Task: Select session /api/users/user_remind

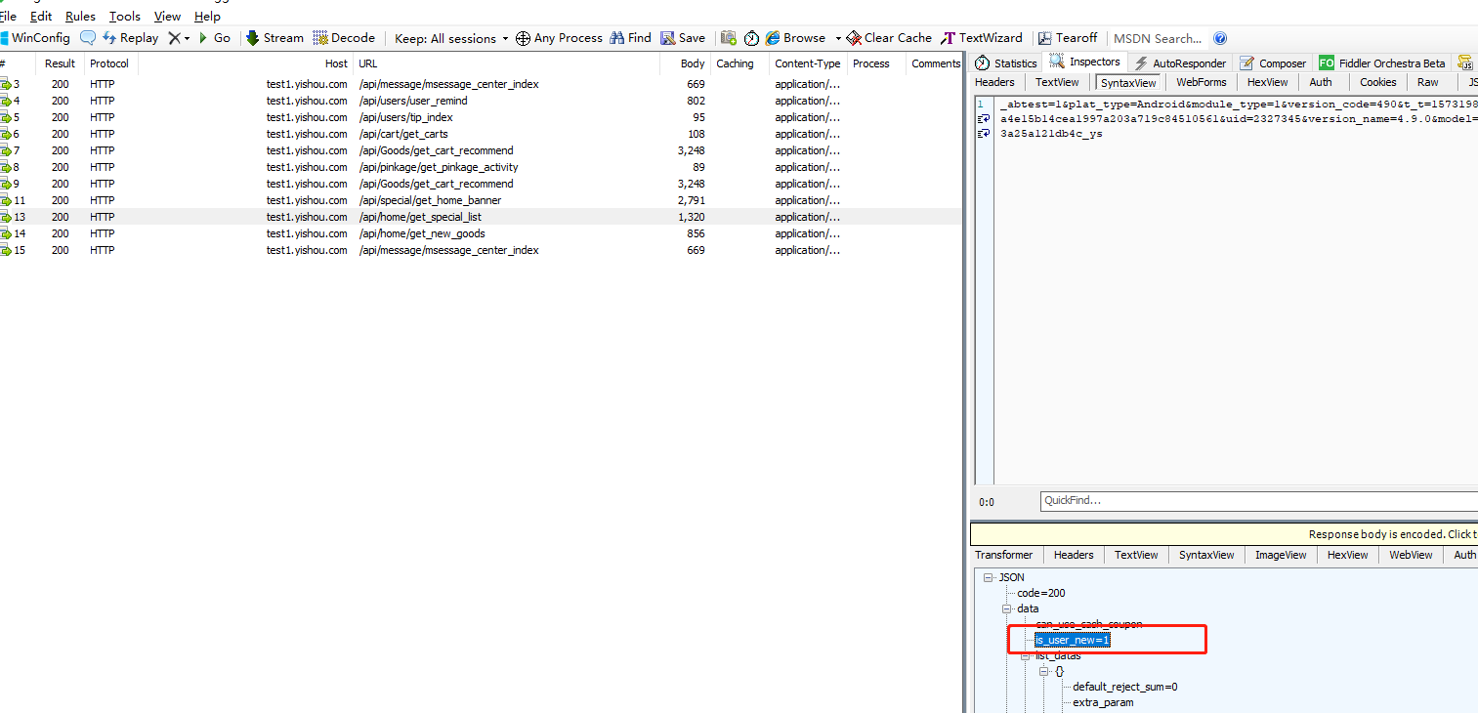Action: point(481,101)
